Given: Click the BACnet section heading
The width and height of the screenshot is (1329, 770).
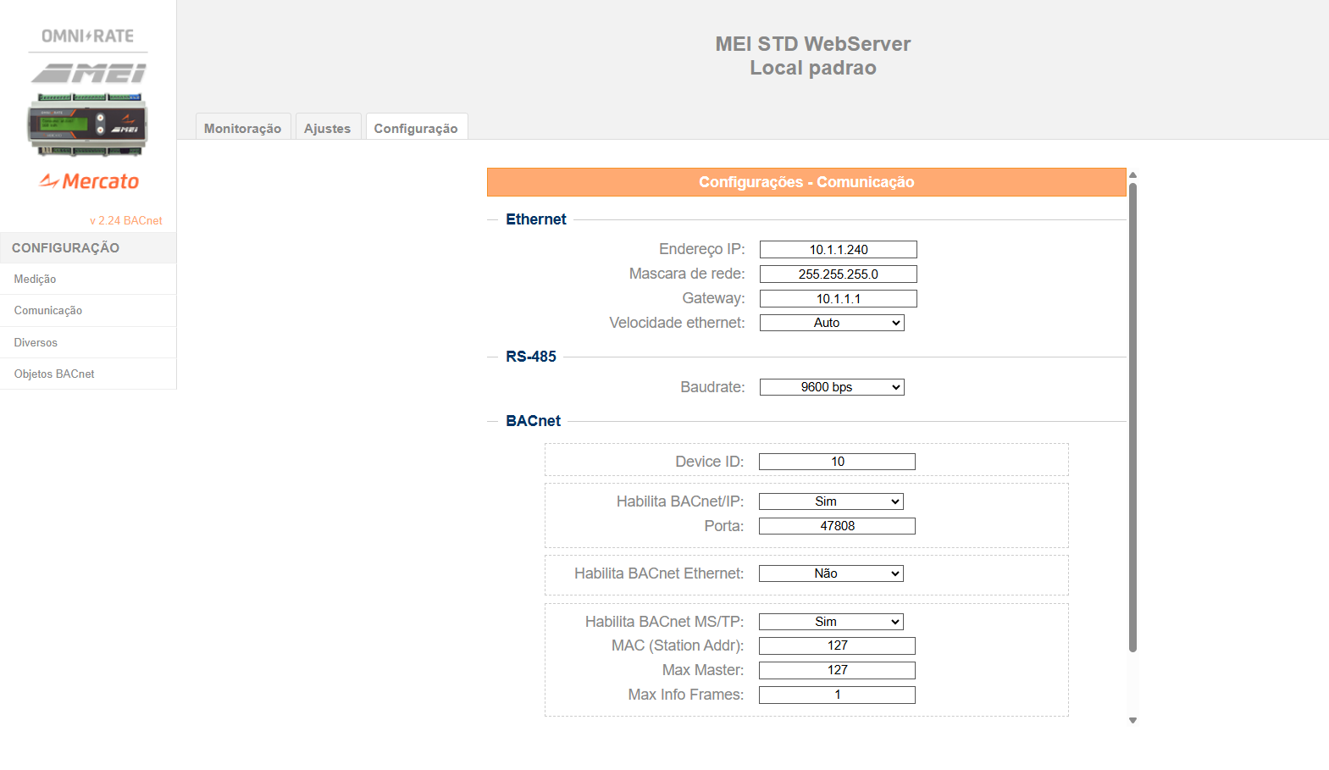Looking at the screenshot, I should (x=534, y=421).
